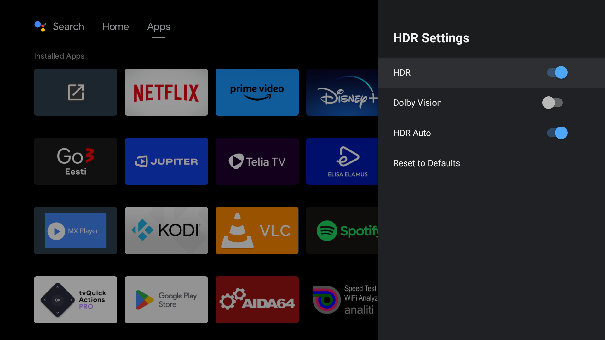Open the AIDA64 app tile
Image resolution: width=605 pixels, height=340 pixels.
pos(257,300)
